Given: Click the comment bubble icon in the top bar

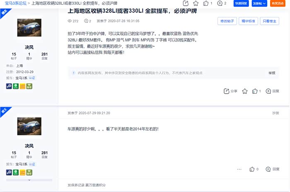Looking at the screenshot, I should pos(220,3).
